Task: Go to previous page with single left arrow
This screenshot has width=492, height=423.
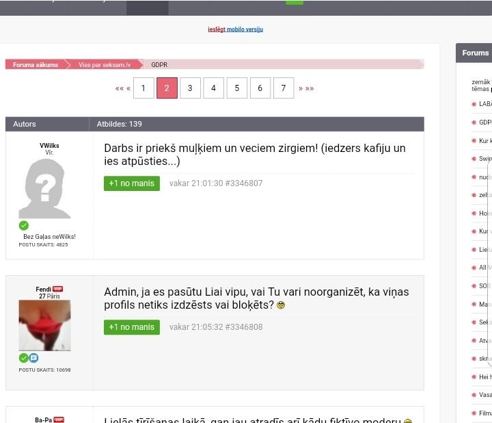Action: coord(128,88)
